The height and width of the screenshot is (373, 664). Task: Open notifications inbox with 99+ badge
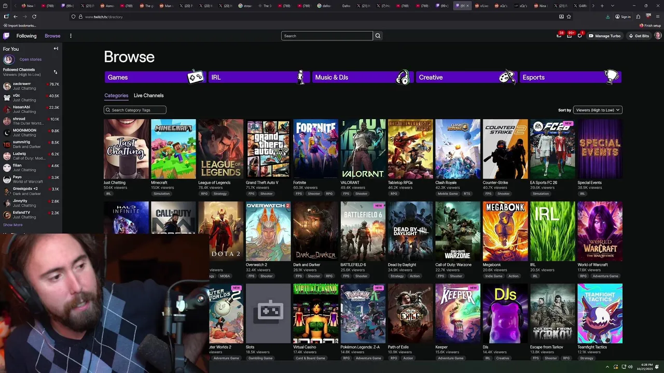(569, 36)
